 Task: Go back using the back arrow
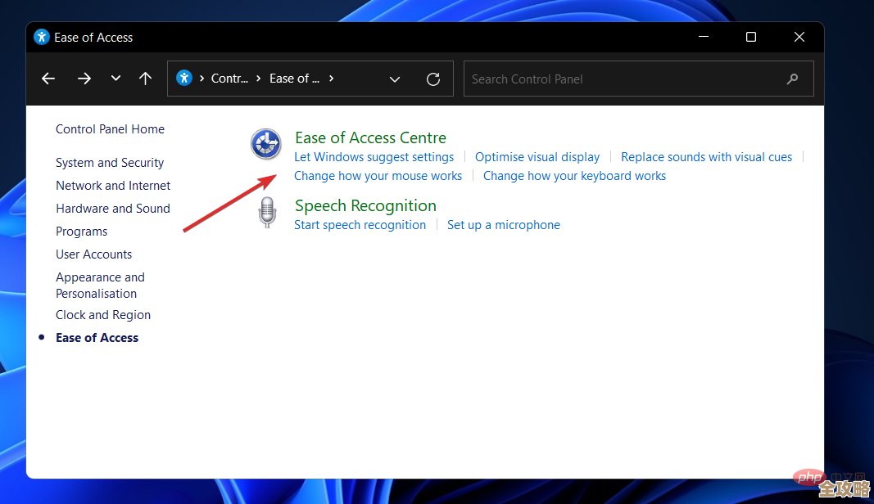coord(48,79)
